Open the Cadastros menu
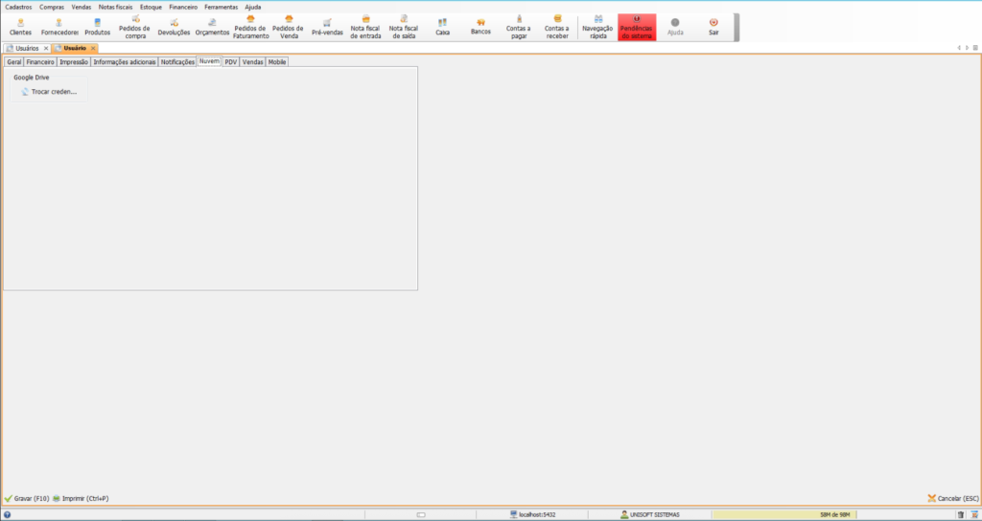The height and width of the screenshot is (521, 982). click(18, 7)
